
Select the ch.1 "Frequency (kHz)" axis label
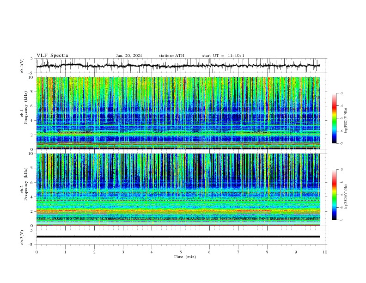pyautogui.click(x=26, y=107)
